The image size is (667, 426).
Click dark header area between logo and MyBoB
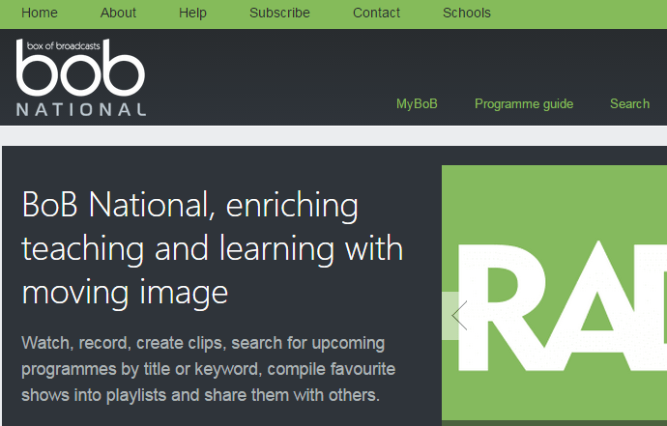click(271, 77)
